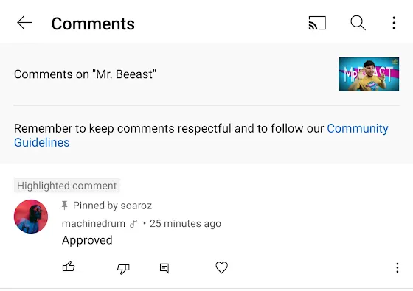Screen dimensions: 413x291
Task: Like the comment with thumbs up
Action: (69, 267)
